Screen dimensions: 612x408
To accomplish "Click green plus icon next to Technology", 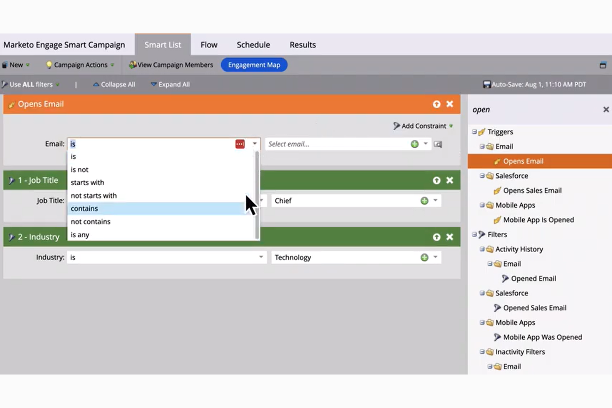I will click(x=424, y=257).
